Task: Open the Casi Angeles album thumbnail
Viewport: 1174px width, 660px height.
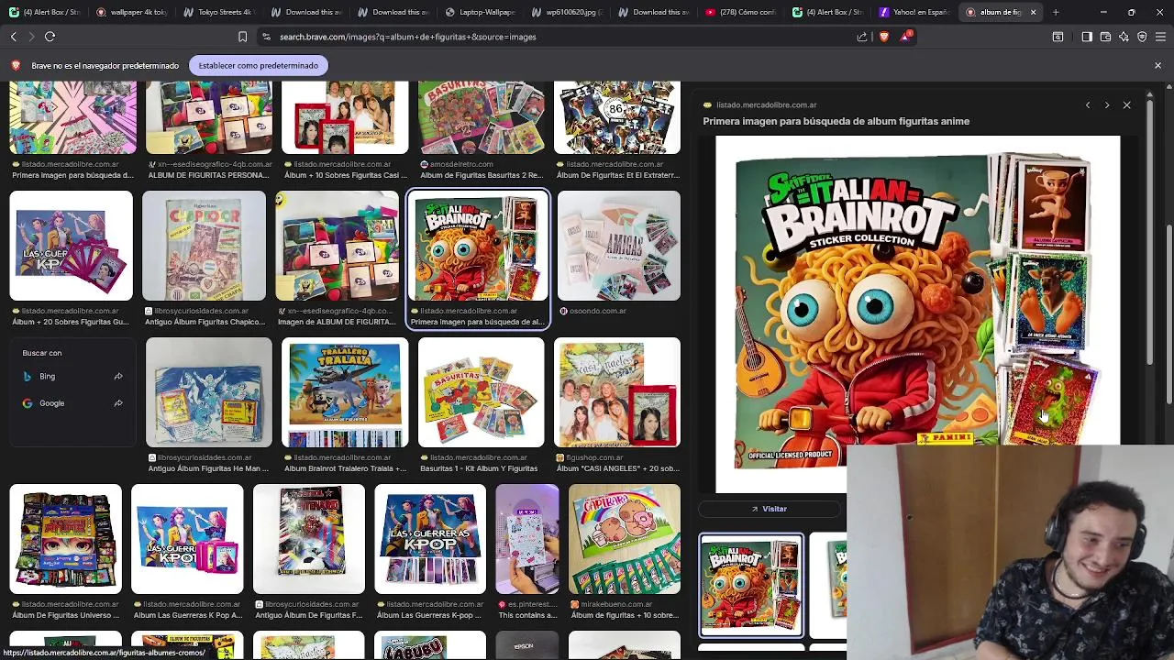Action: (x=617, y=392)
